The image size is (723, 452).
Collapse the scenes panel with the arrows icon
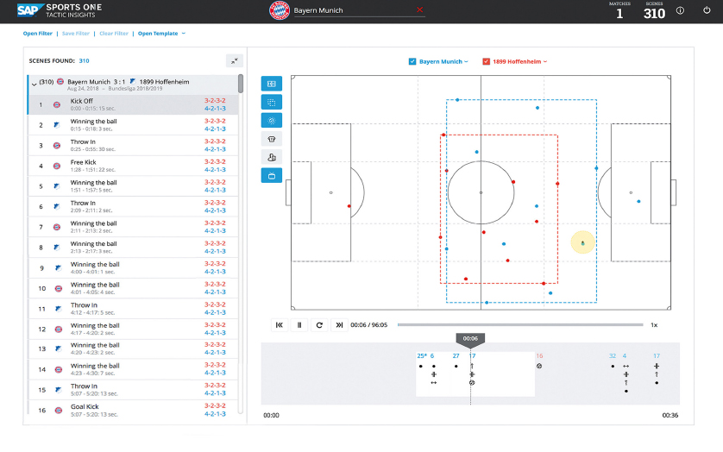[235, 60]
